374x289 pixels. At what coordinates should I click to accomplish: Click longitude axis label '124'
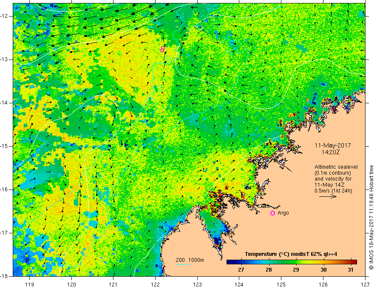point(239,284)
